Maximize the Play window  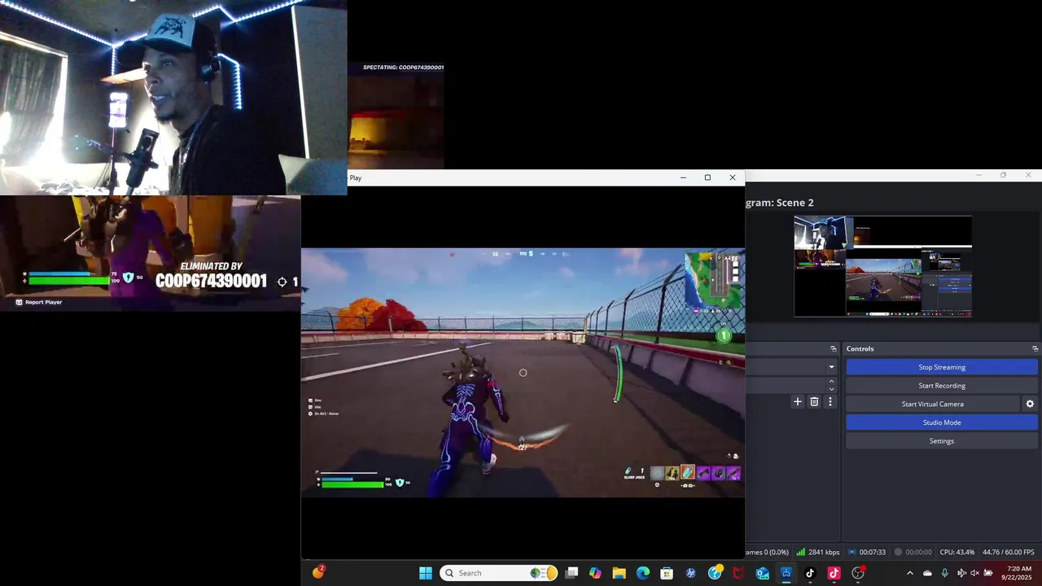pyautogui.click(x=707, y=177)
